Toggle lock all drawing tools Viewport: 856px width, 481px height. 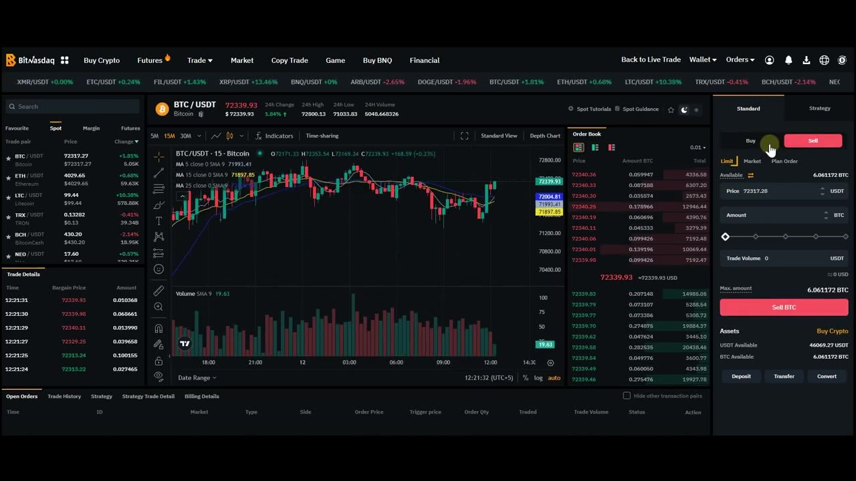[x=158, y=361]
